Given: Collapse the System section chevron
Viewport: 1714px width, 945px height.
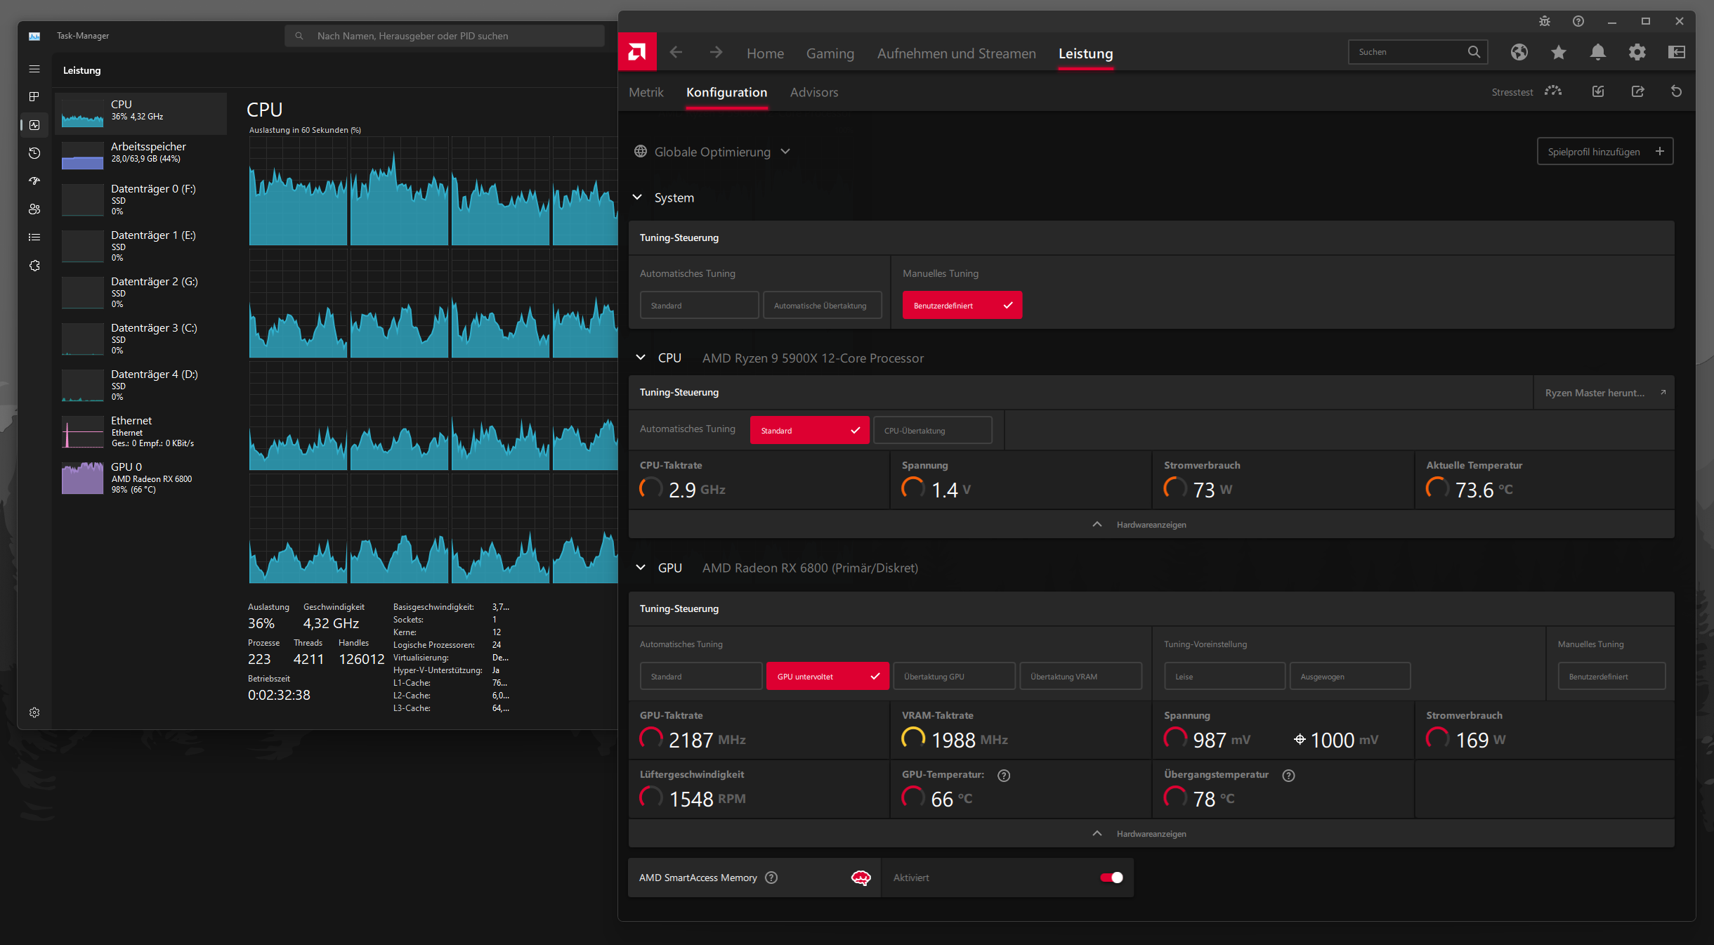Looking at the screenshot, I should pyautogui.click(x=638, y=197).
